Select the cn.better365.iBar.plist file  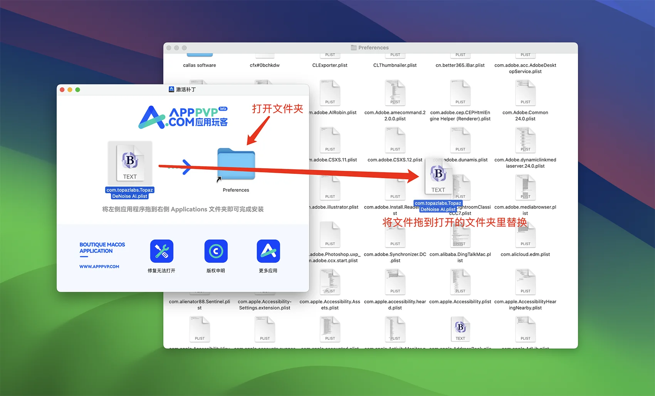coord(460,65)
